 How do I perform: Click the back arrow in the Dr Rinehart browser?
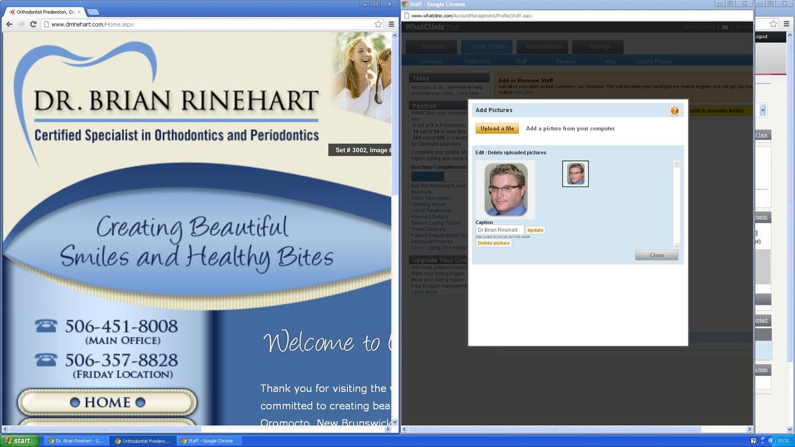(10, 23)
